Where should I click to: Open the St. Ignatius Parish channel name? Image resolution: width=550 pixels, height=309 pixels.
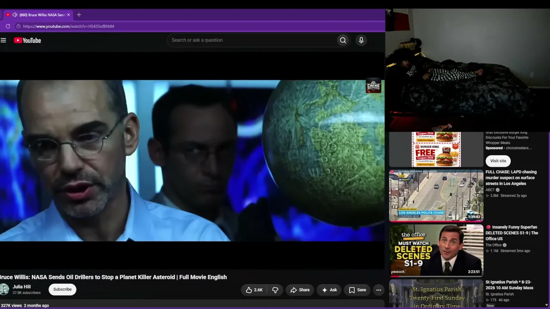(x=500, y=294)
